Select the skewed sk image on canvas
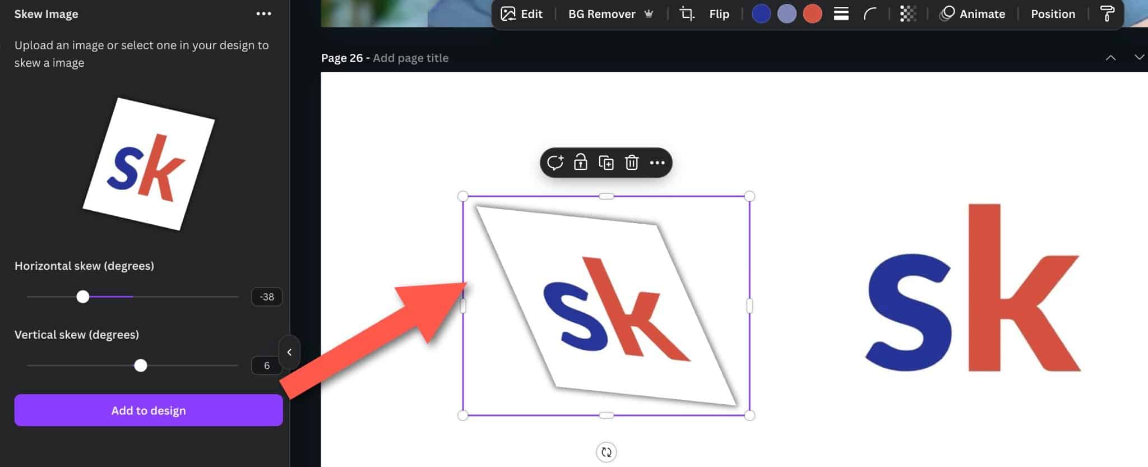 coord(606,306)
